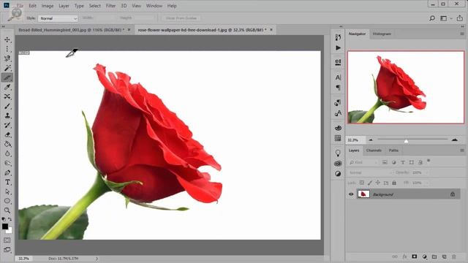The width and height of the screenshot is (468, 263).
Task: Click Create new layer button at bottom
Action: [444, 256]
